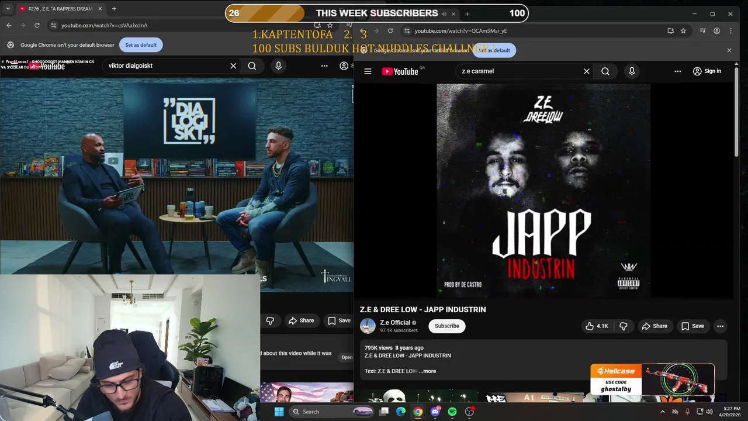Open YouTube settings three-dot menu in right window
Viewport: 748px width, 421px height.
[x=678, y=71]
